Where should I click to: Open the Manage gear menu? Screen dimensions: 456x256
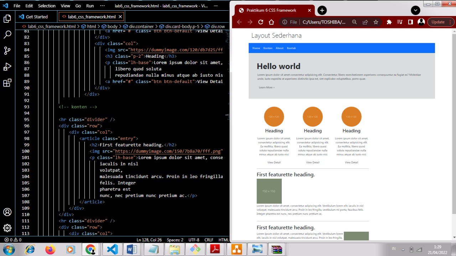7,228
